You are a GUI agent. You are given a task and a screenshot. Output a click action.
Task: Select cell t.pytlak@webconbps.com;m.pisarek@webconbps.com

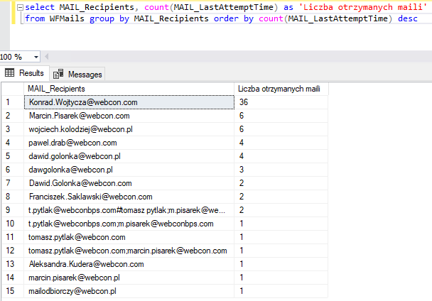coord(129,224)
